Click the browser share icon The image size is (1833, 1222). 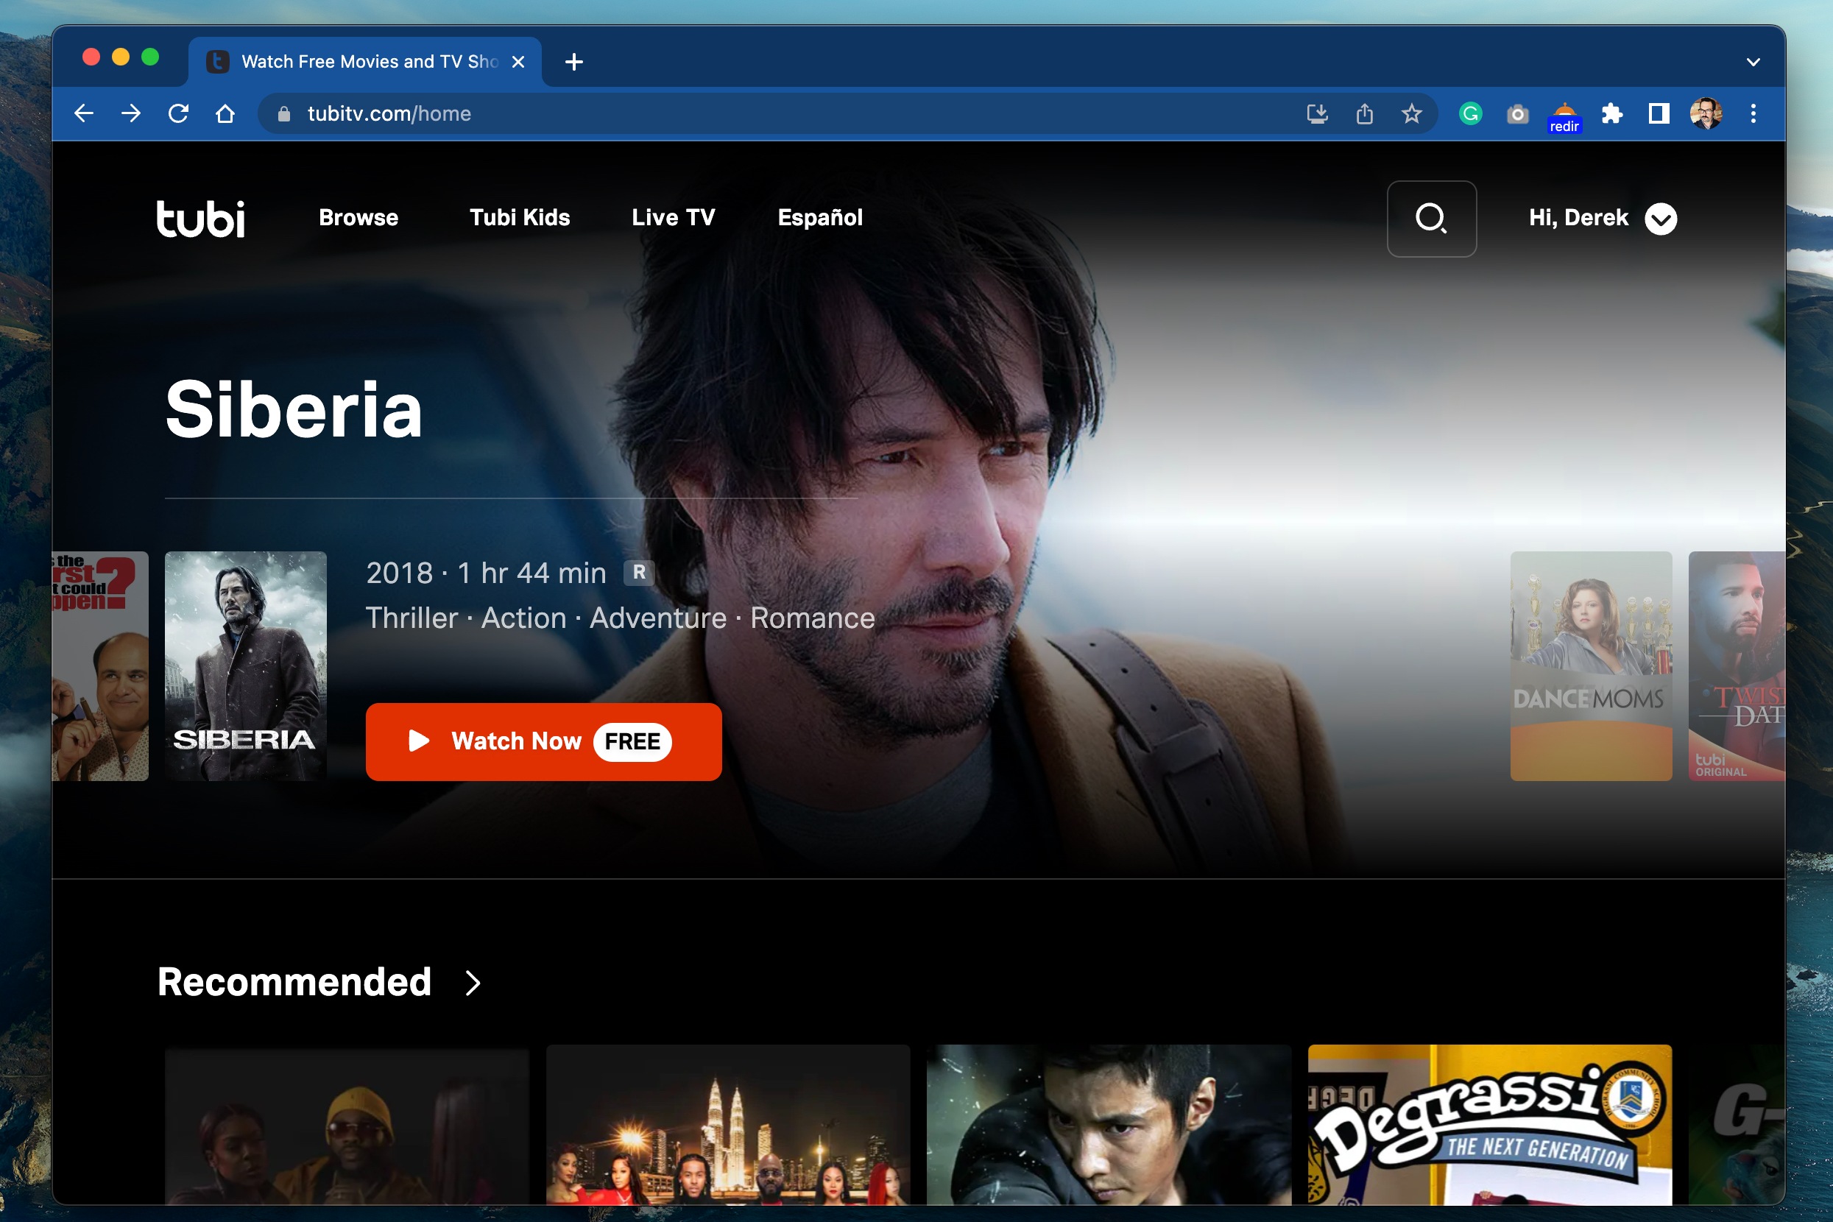tap(1364, 113)
